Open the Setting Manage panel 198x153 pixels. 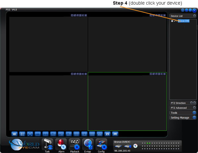[183, 118]
